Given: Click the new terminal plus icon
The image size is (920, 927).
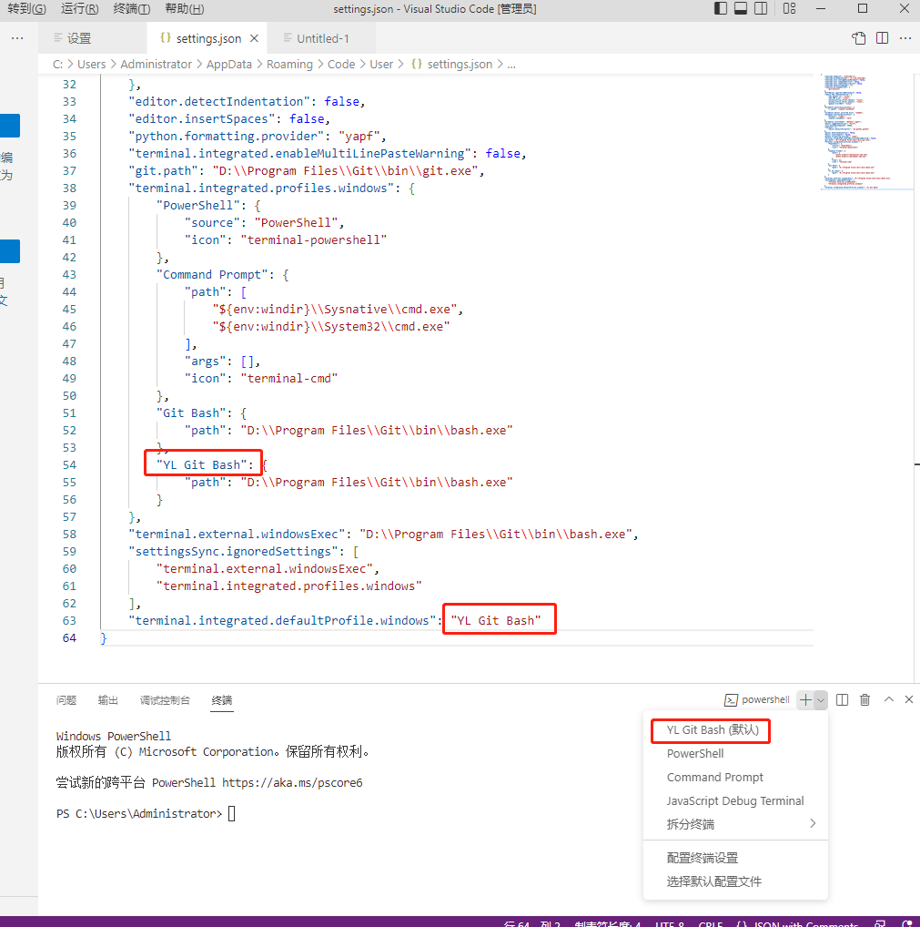Looking at the screenshot, I should 805,700.
